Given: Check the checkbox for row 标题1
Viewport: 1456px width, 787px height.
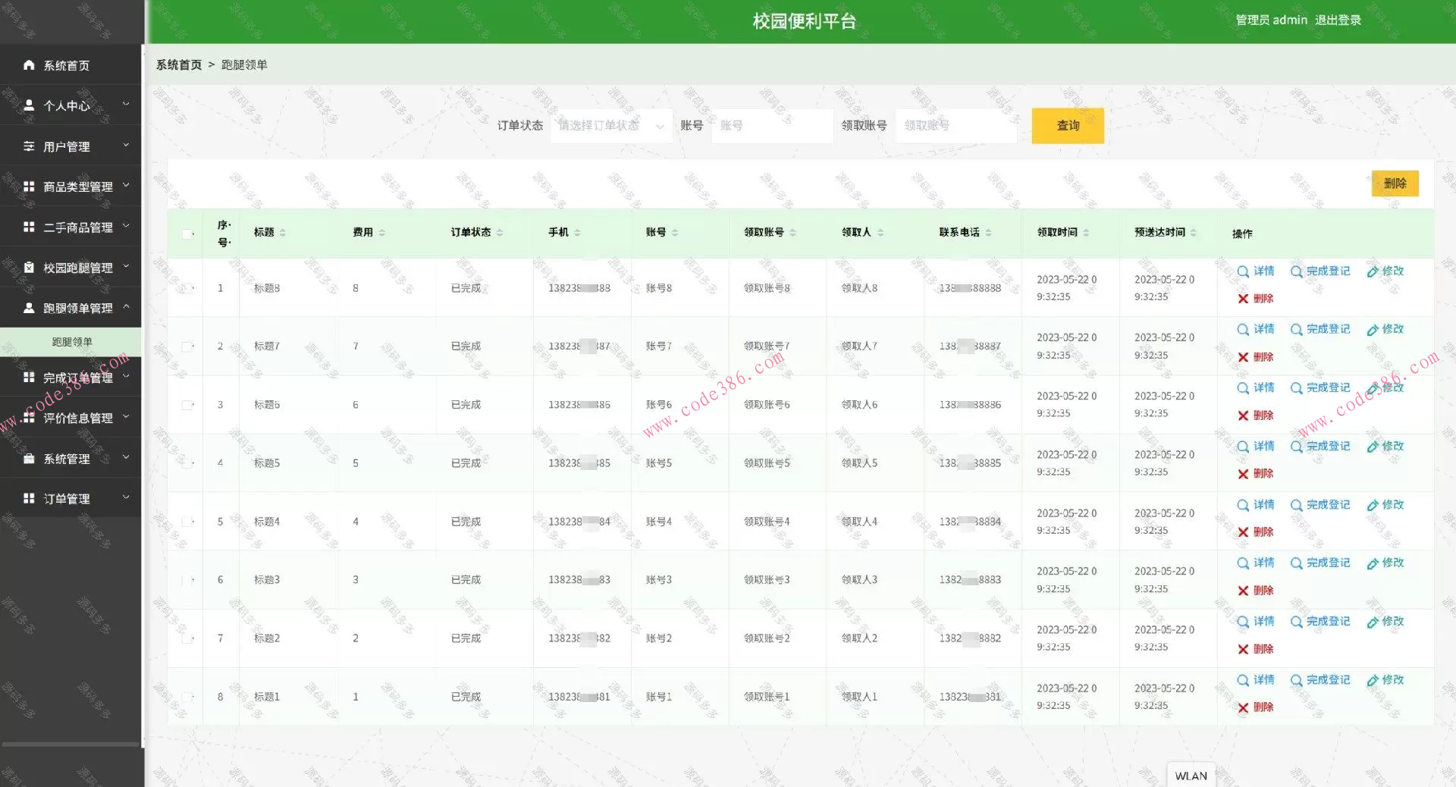Looking at the screenshot, I should [187, 697].
